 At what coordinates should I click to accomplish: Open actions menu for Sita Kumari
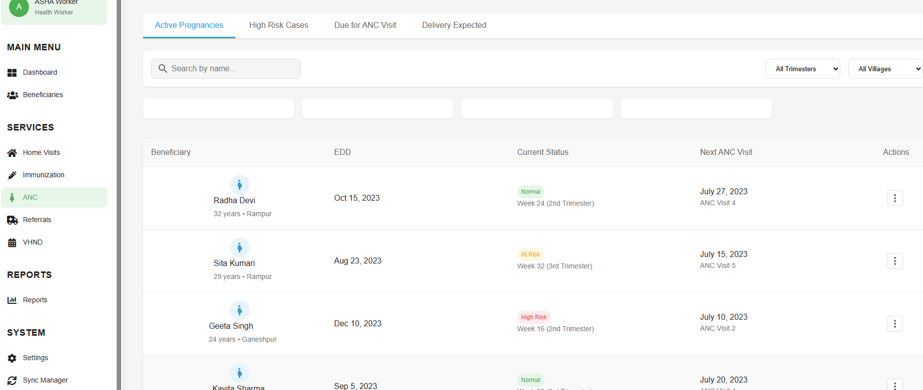point(895,261)
